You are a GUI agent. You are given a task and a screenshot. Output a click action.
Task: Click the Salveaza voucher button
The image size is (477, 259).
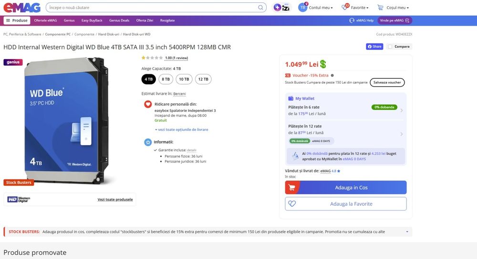point(387,82)
